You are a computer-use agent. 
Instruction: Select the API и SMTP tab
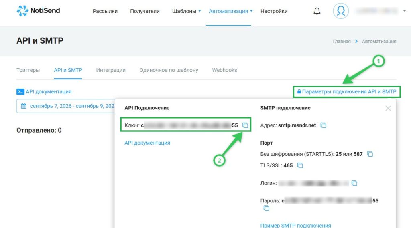pos(68,70)
